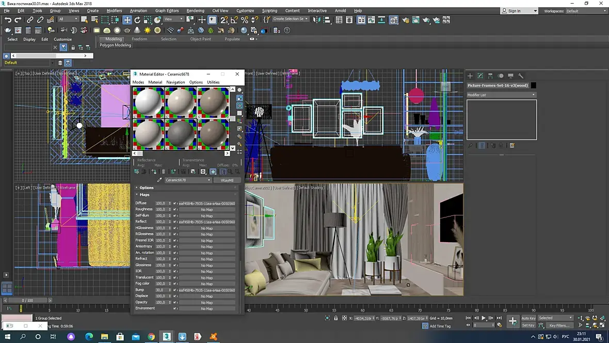Click the Rotate tool icon
The image size is (609, 343).
tap(137, 20)
